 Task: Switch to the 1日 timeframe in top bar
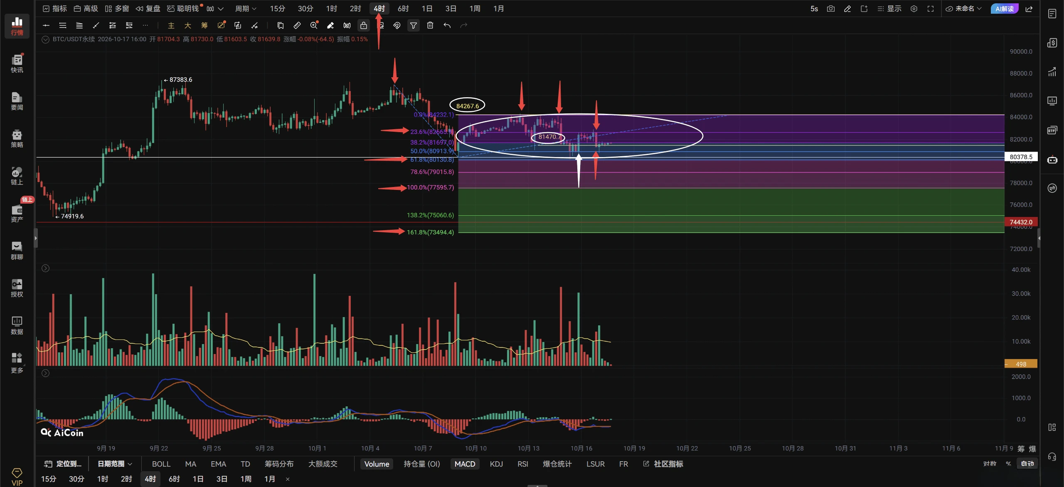pyautogui.click(x=427, y=9)
